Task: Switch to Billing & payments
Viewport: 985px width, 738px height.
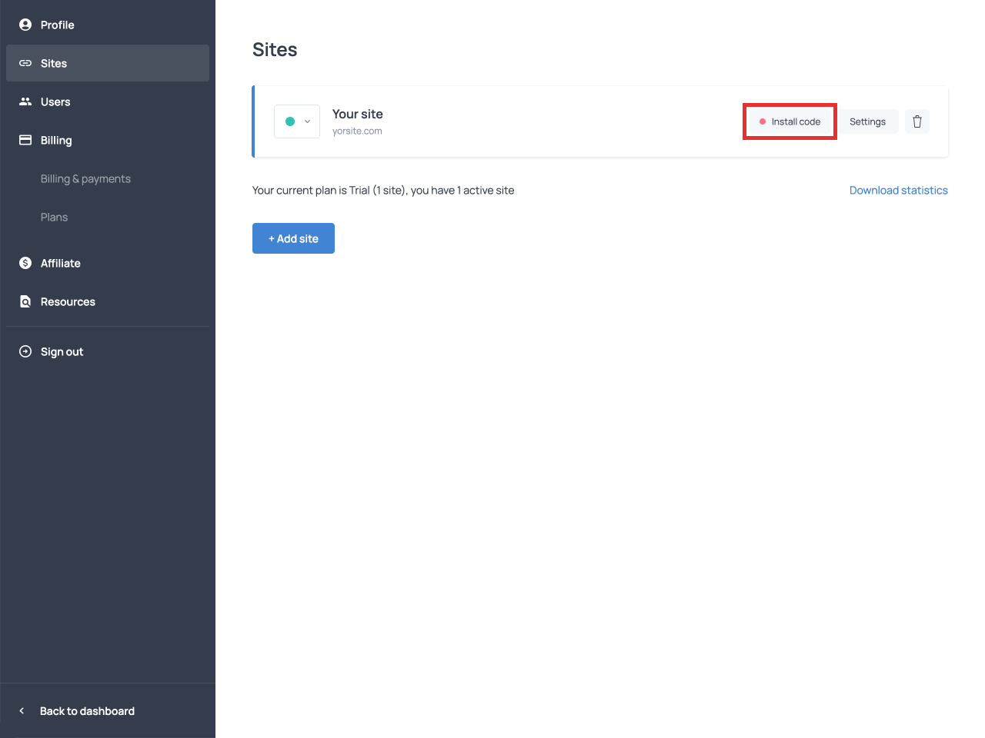Action: tap(85, 178)
